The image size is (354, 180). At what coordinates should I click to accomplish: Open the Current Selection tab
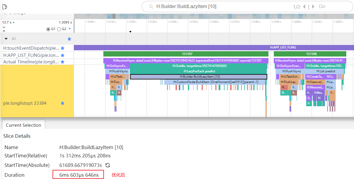pyautogui.click(x=23, y=125)
